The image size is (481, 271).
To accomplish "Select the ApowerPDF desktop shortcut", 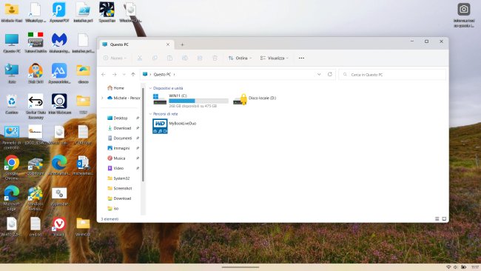I will [59, 13].
